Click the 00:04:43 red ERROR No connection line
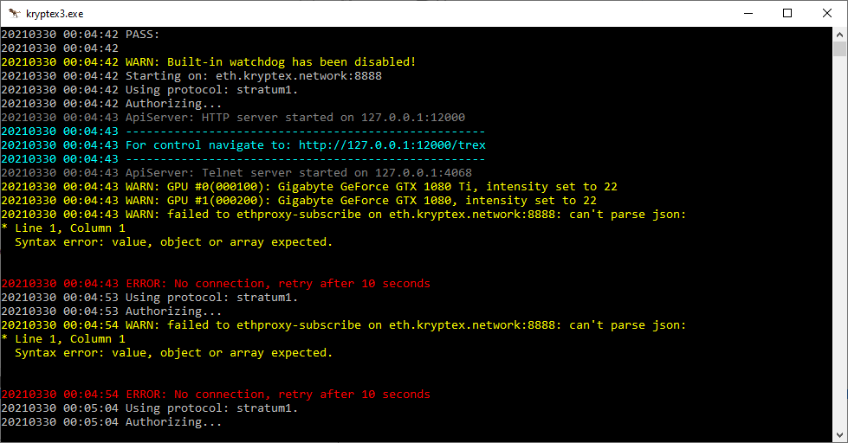848x443 pixels. pyautogui.click(x=216, y=283)
